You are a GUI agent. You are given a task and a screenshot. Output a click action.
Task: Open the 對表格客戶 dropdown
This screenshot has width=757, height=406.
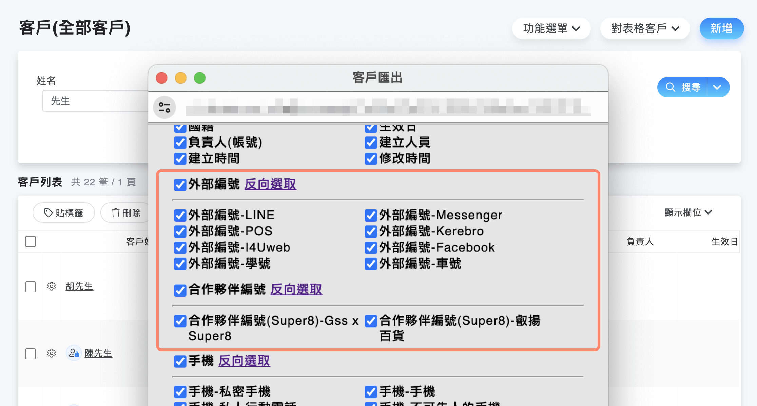tap(645, 28)
